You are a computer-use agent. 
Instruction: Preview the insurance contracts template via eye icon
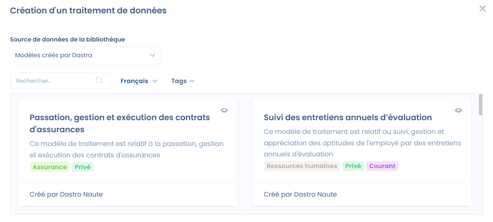click(224, 110)
